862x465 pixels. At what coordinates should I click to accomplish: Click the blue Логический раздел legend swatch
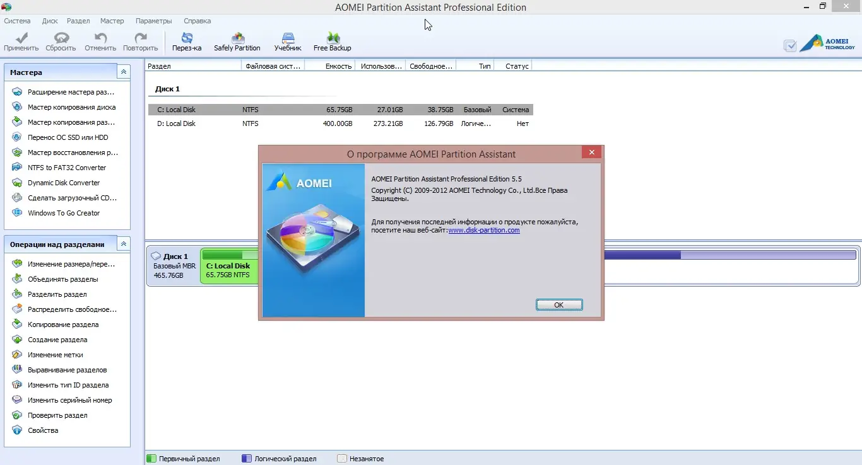tap(247, 459)
